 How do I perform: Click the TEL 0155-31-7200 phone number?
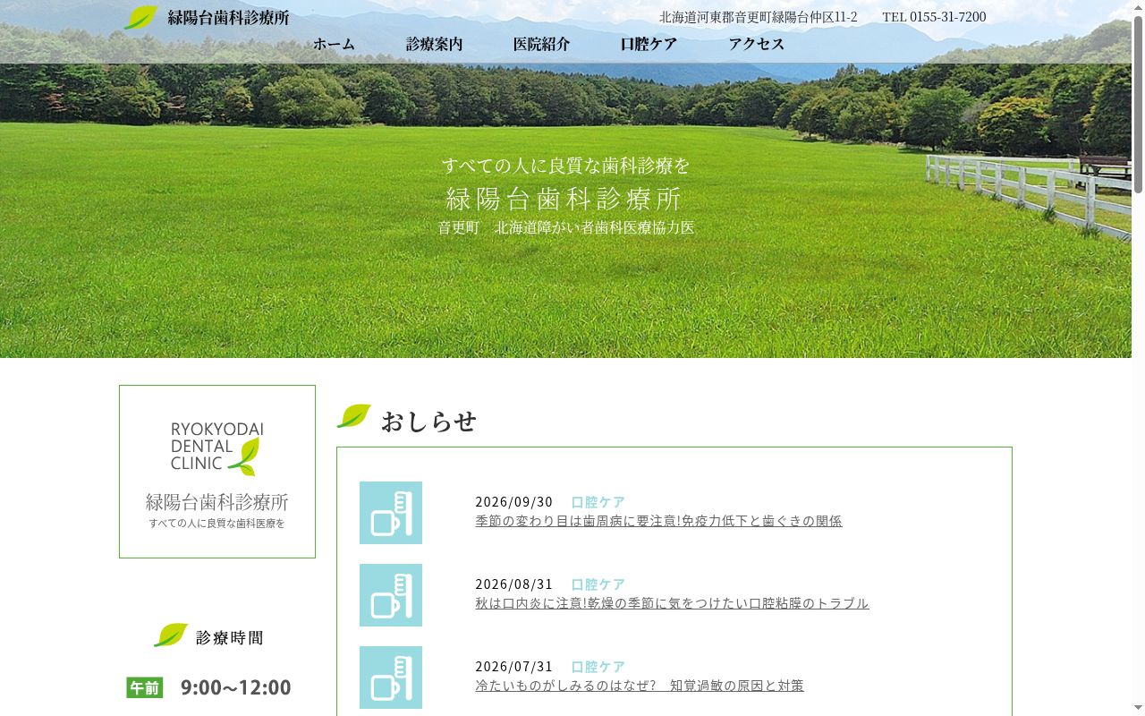[934, 17]
